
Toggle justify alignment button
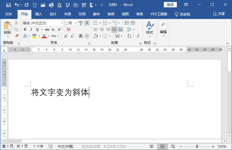(x=114, y=29)
